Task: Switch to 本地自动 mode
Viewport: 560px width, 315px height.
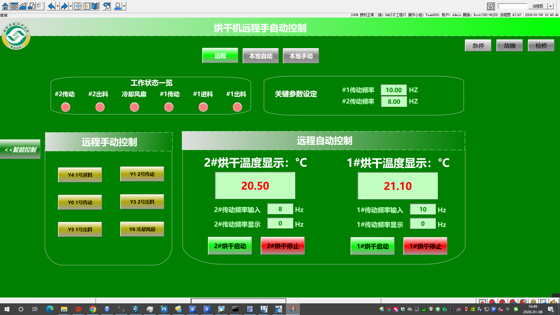Action: pyautogui.click(x=260, y=55)
